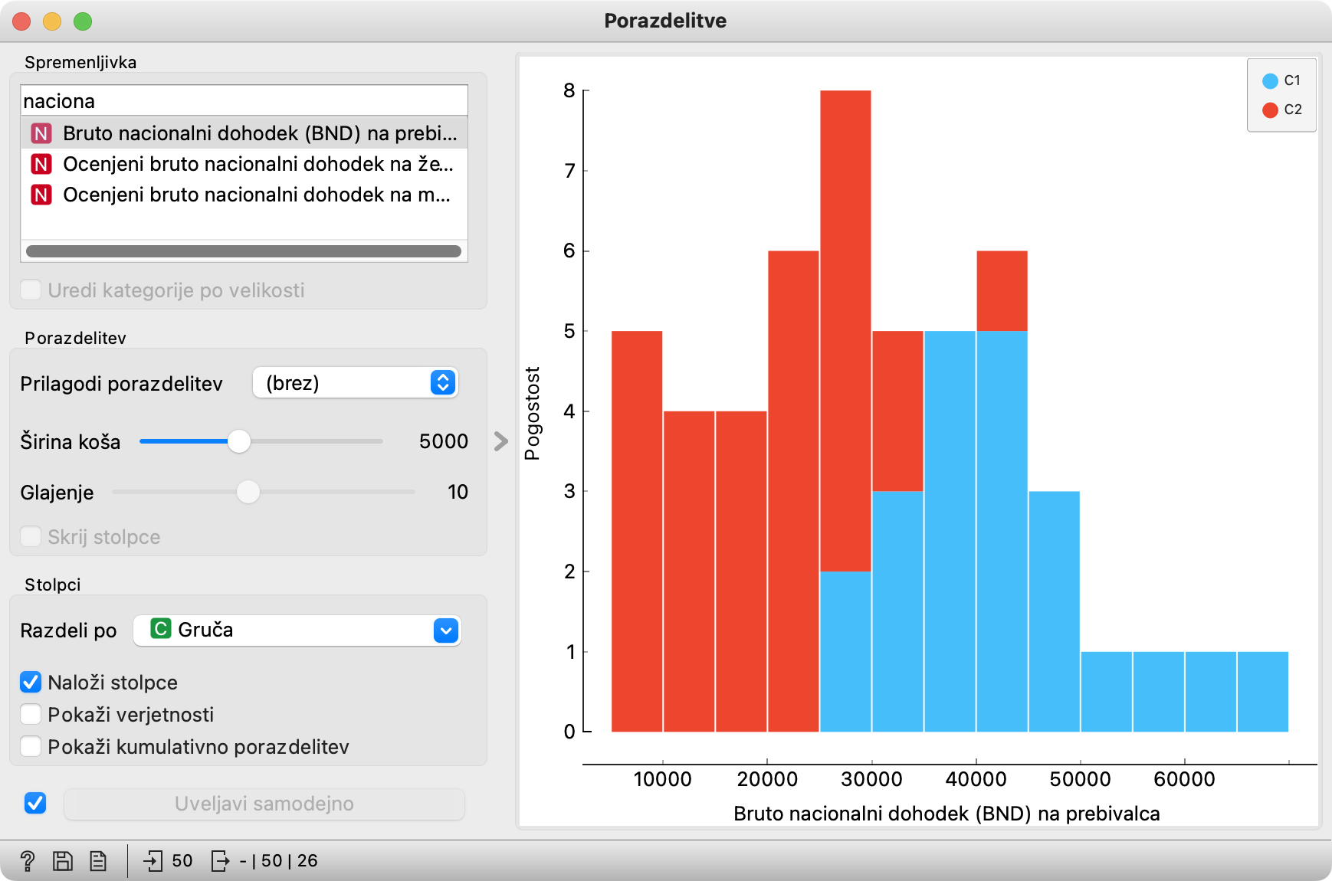Toggle the auto-apply checkbox next to Uveljavi samodejno
Screen dimensions: 1332x881
click(x=35, y=803)
